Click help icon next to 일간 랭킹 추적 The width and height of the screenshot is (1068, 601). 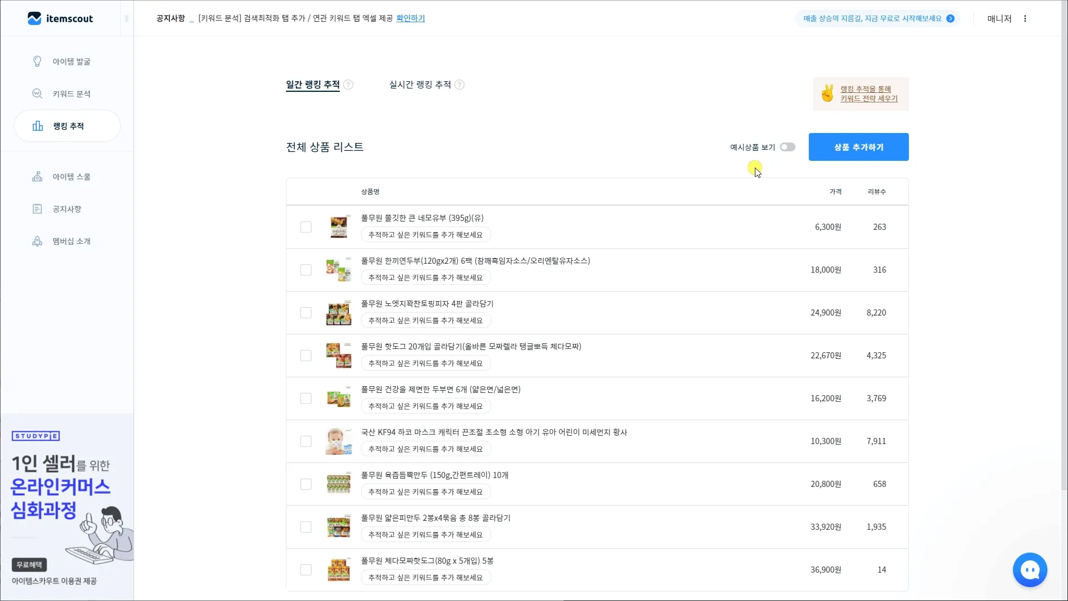tap(348, 85)
